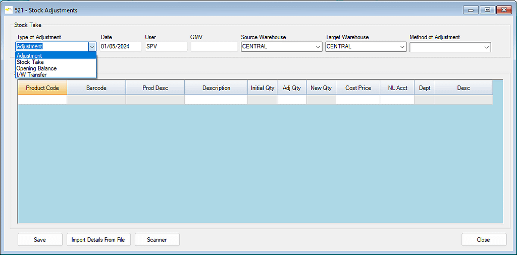Viewport: 517px width, 255px height.
Task: Click the application icon in title bar
Action: (x=8, y=10)
